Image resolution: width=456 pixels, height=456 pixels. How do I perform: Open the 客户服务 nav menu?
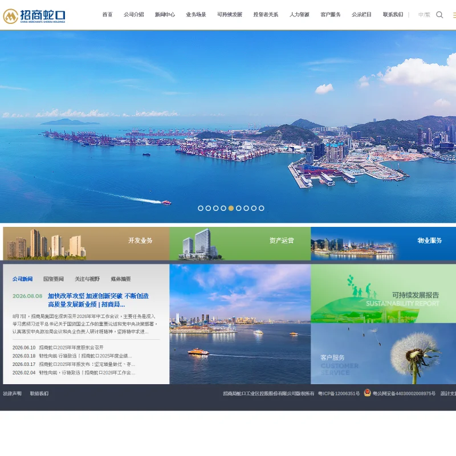331,15
